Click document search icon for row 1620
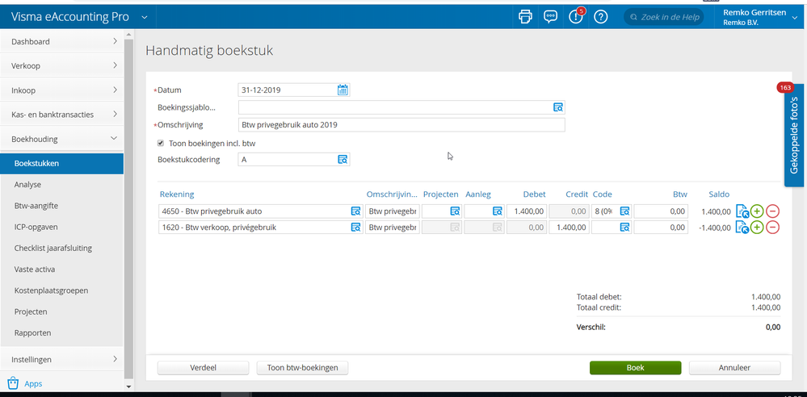Viewport: 807px width, 397px height. click(742, 227)
